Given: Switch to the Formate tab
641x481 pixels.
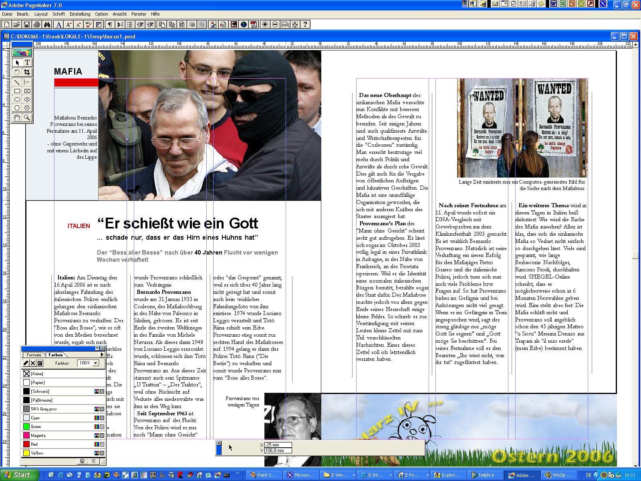Looking at the screenshot, I should pos(34,355).
